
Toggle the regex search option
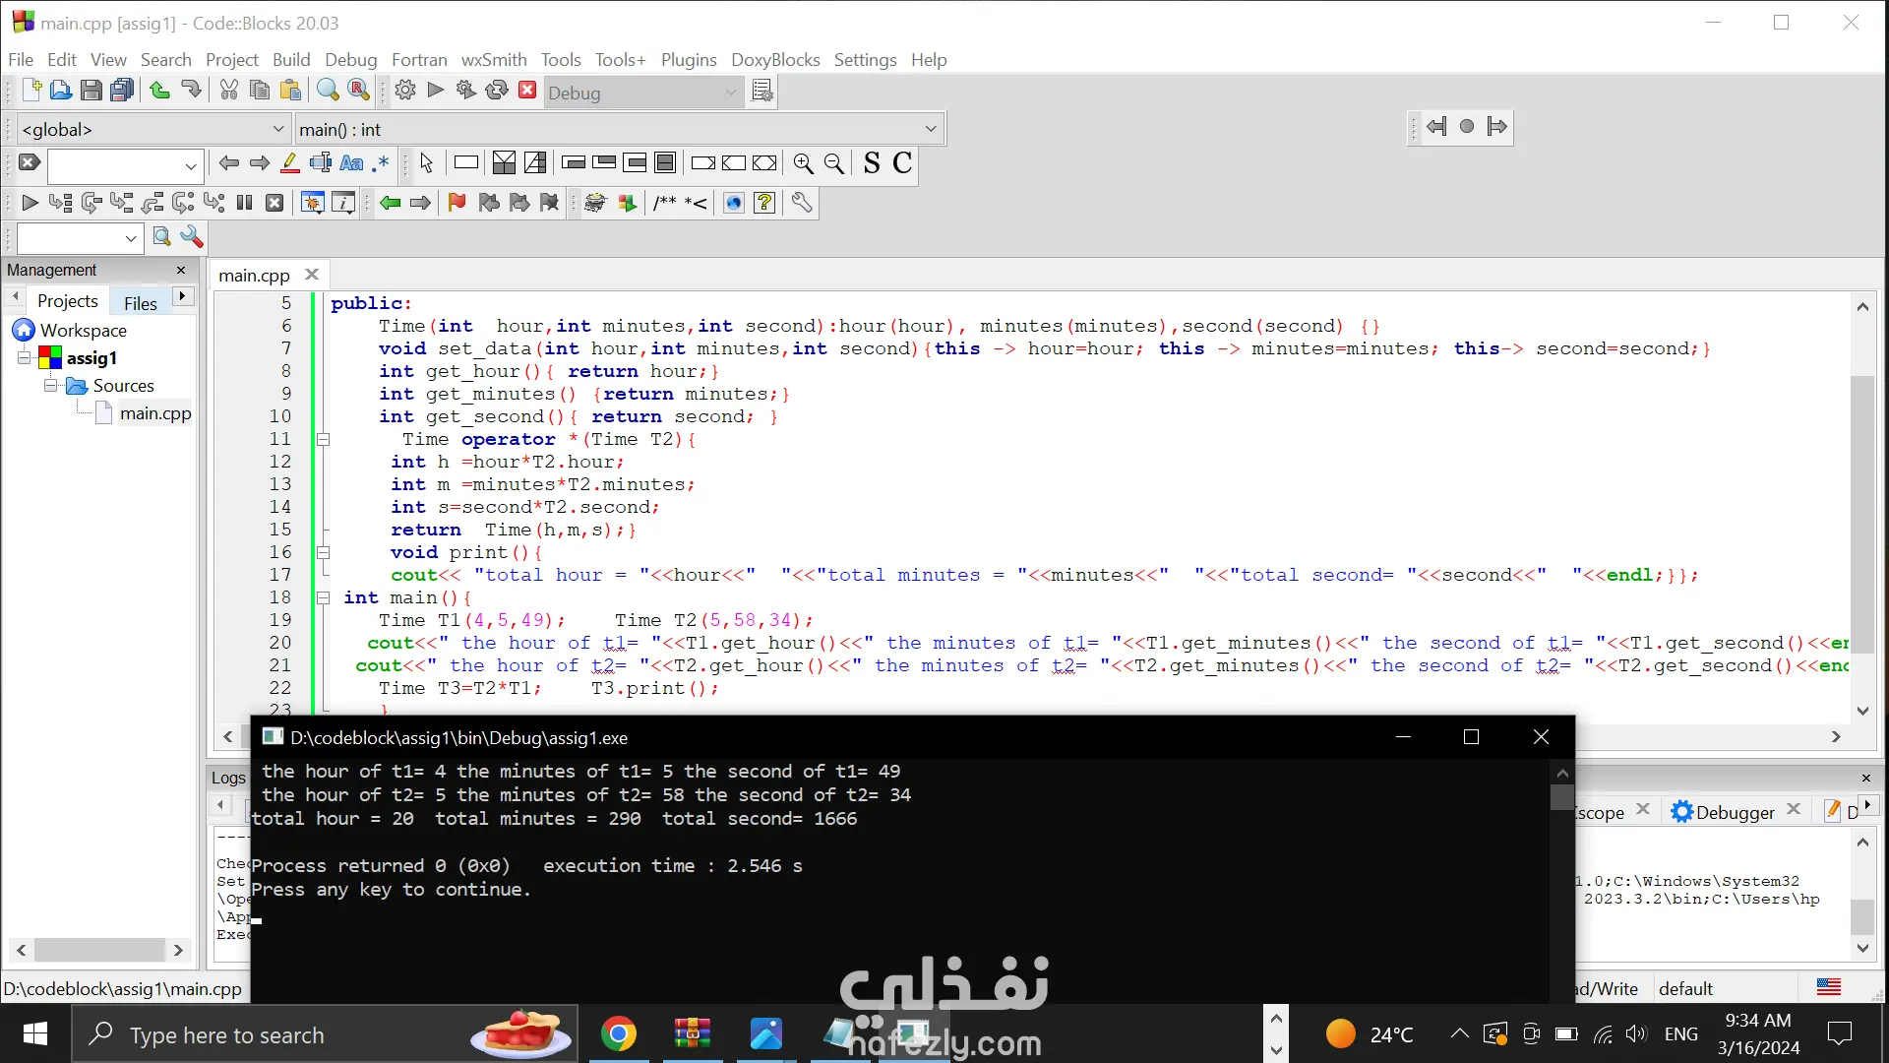tap(382, 163)
